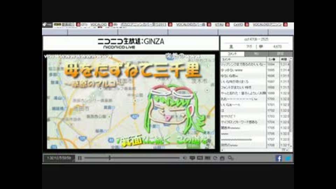The width and height of the screenshot is (336, 189).
Task: Select comment row number 1705
Action: (255, 128)
